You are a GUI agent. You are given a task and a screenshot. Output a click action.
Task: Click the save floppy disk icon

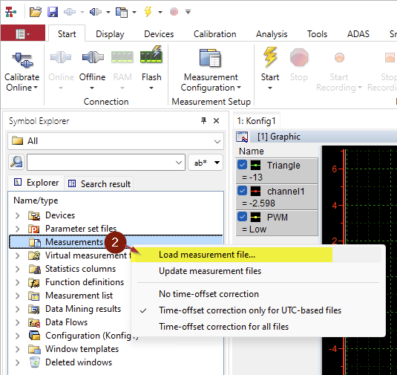click(53, 12)
